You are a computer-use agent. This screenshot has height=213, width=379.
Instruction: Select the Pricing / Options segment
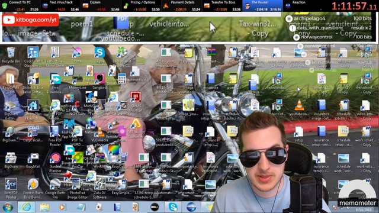click(142, 6)
